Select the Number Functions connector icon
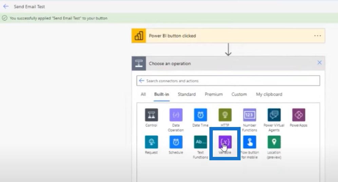 (250, 115)
